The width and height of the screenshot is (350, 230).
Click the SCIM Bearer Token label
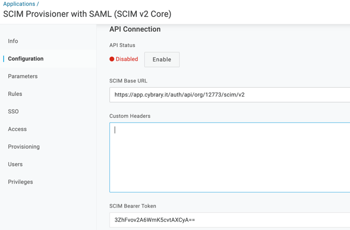(133, 206)
